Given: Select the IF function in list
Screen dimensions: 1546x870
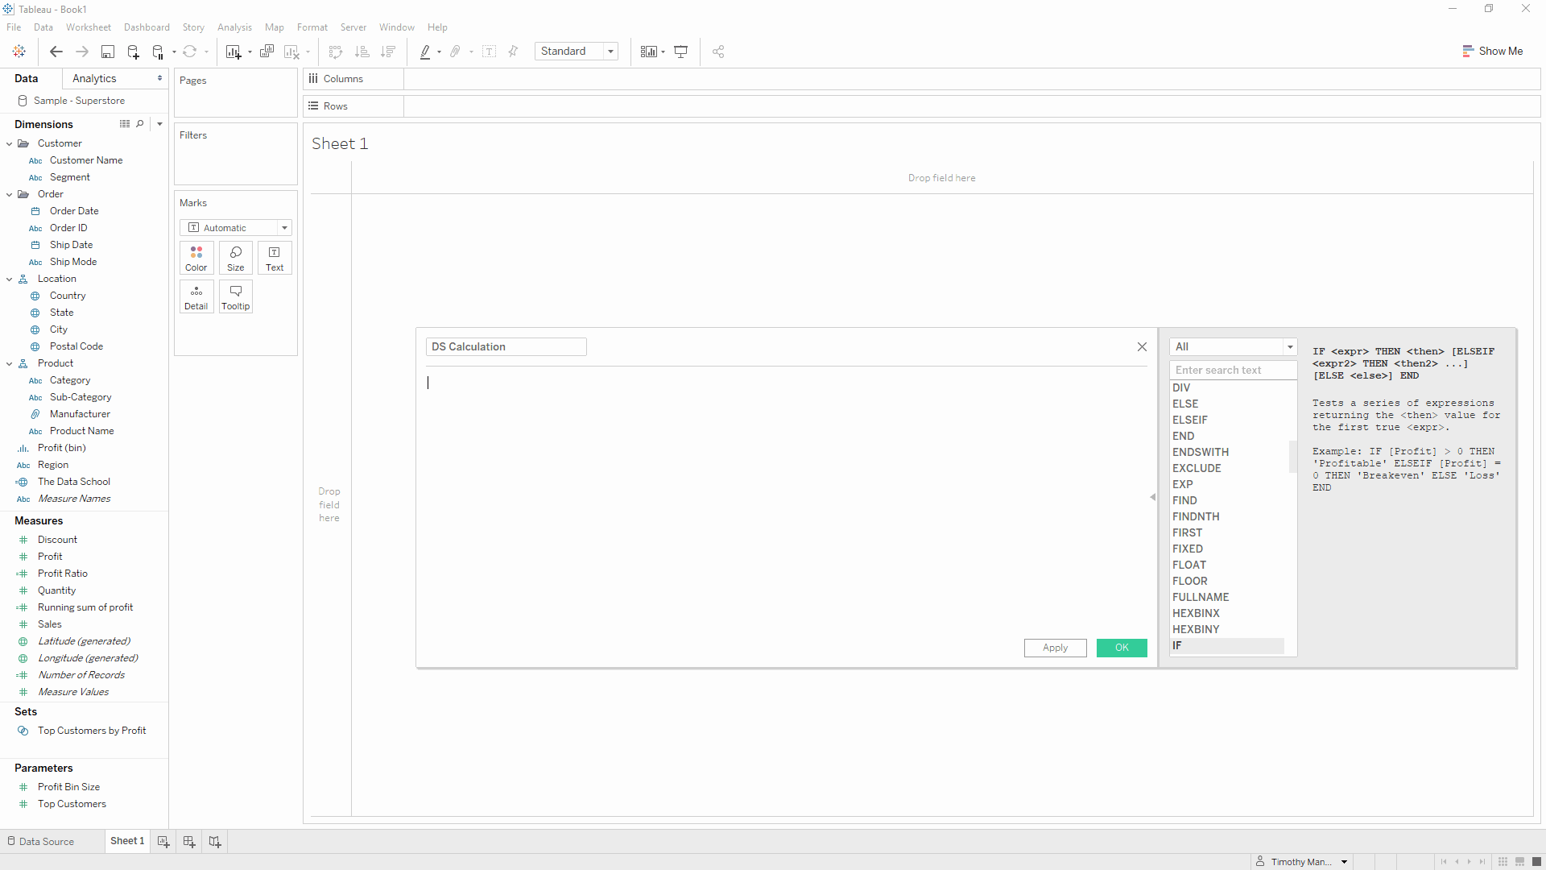Looking at the screenshot, I should [x=1227, y=646].
